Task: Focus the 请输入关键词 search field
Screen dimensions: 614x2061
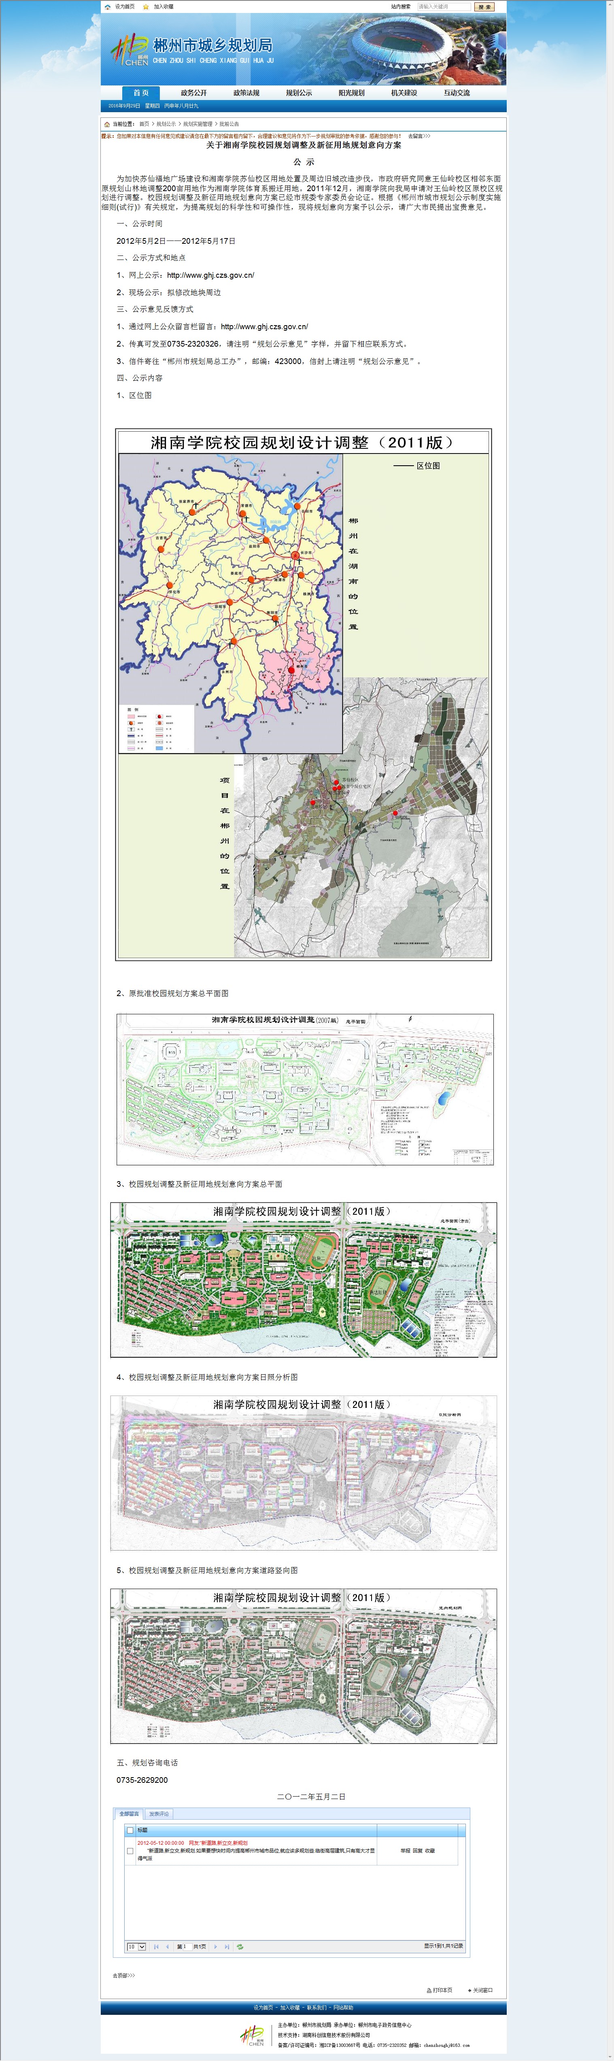Action: (x=444, y=6)
